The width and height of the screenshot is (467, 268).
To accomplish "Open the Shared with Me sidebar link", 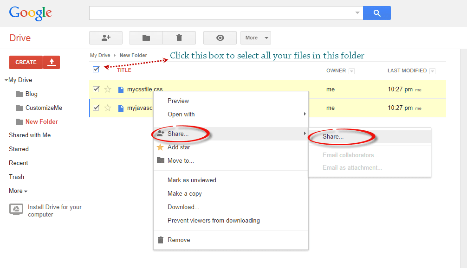I will coord(30,135).
